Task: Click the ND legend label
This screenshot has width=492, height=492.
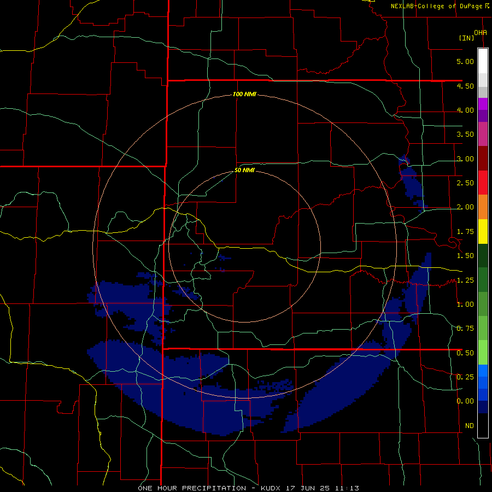Action: coord(470,426)
